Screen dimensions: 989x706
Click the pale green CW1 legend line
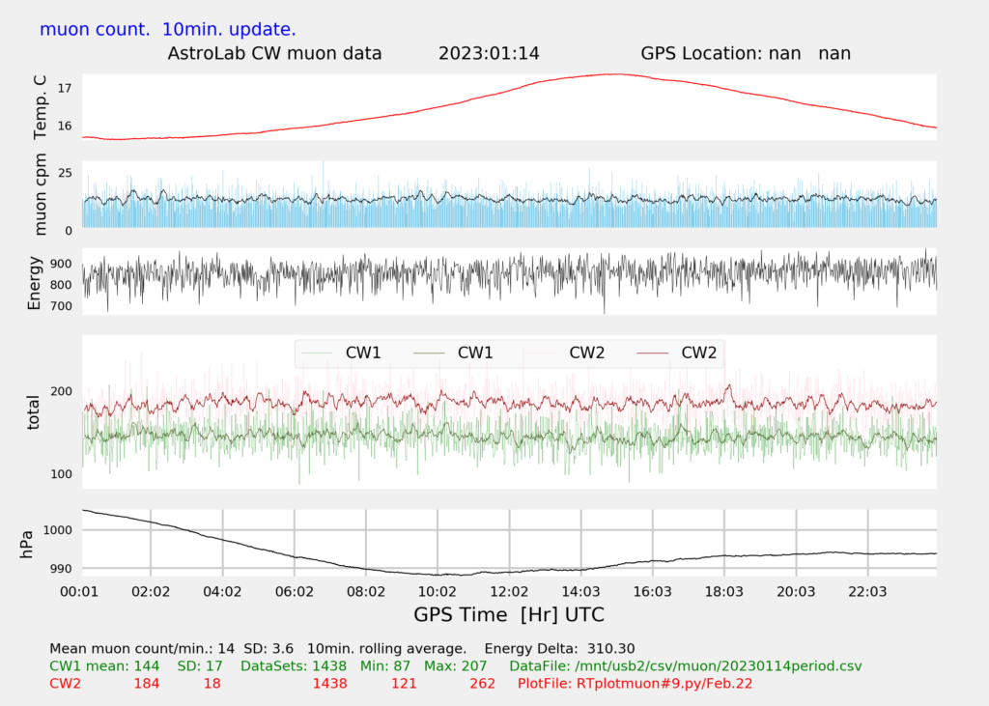(317, 353)
